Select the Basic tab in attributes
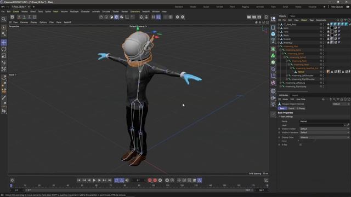Screen dimensions: 351x197 tap(282, 108)
